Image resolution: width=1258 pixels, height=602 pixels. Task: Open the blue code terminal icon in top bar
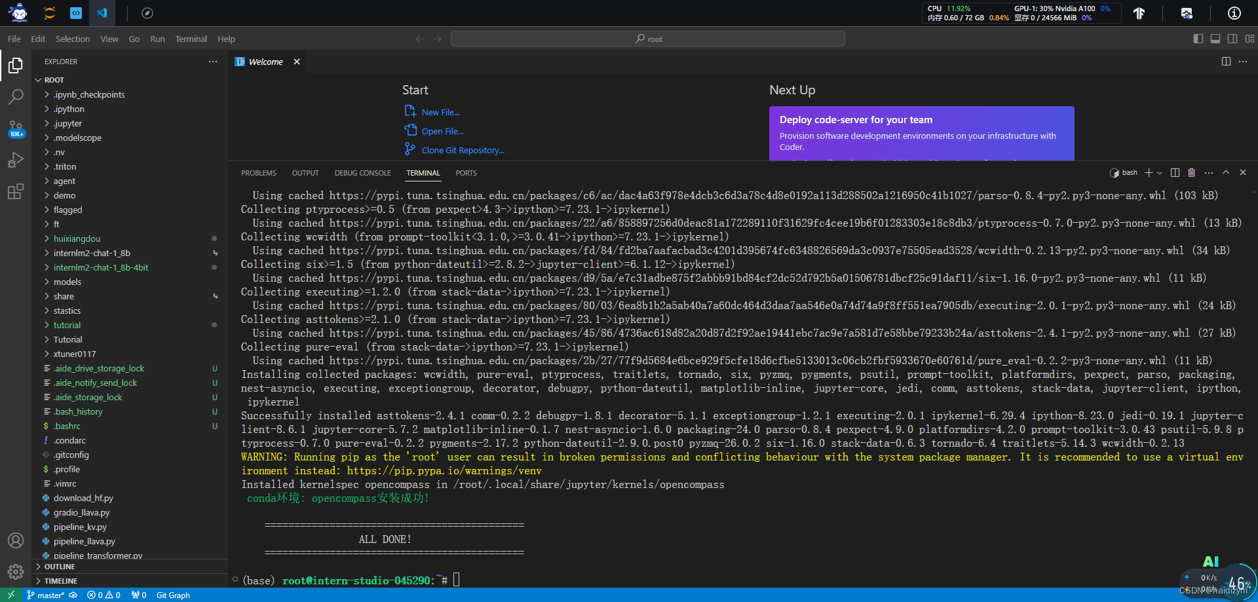coord(76,12)
